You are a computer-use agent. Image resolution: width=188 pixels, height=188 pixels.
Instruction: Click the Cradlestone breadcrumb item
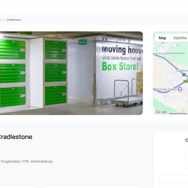click(14, 20)
